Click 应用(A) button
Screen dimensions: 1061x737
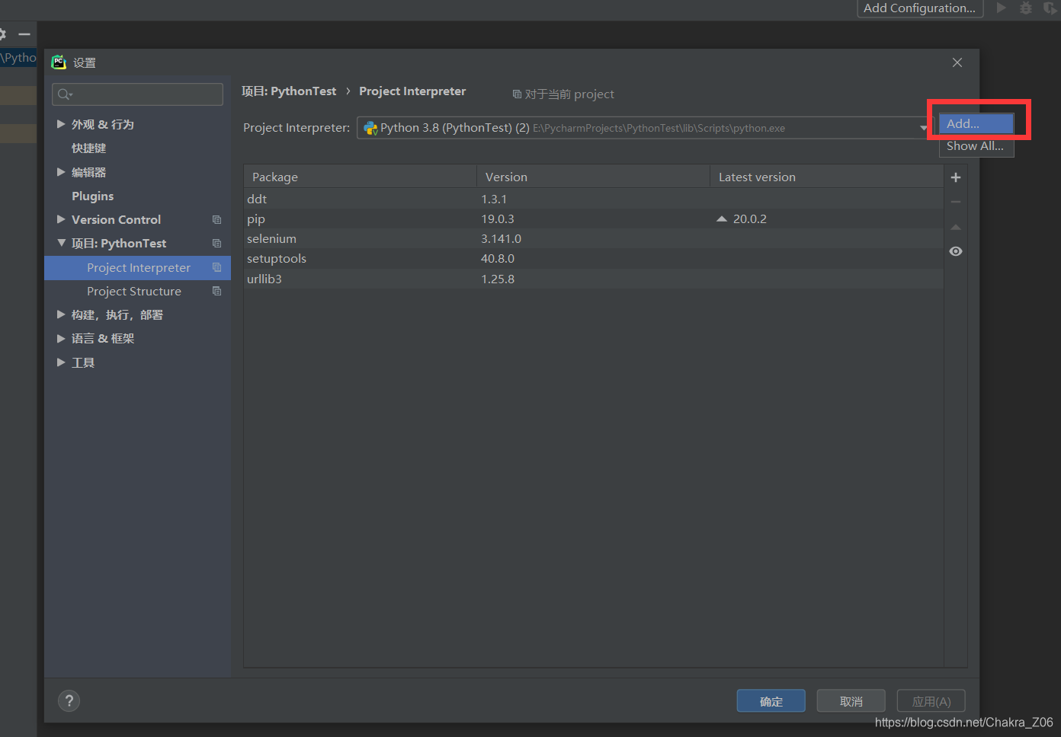tap(931, 701)
